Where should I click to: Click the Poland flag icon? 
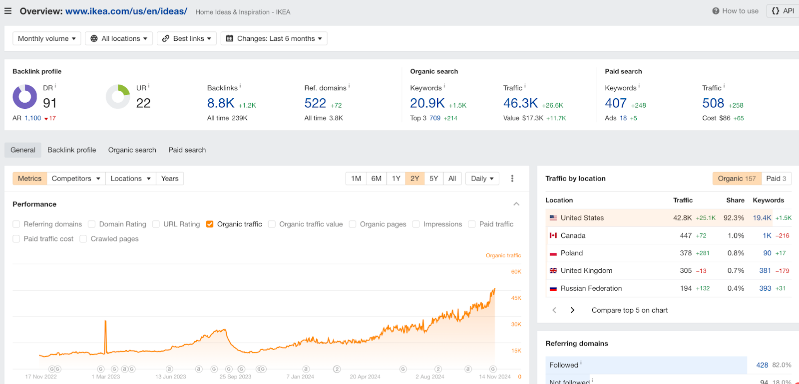(553, 253)
